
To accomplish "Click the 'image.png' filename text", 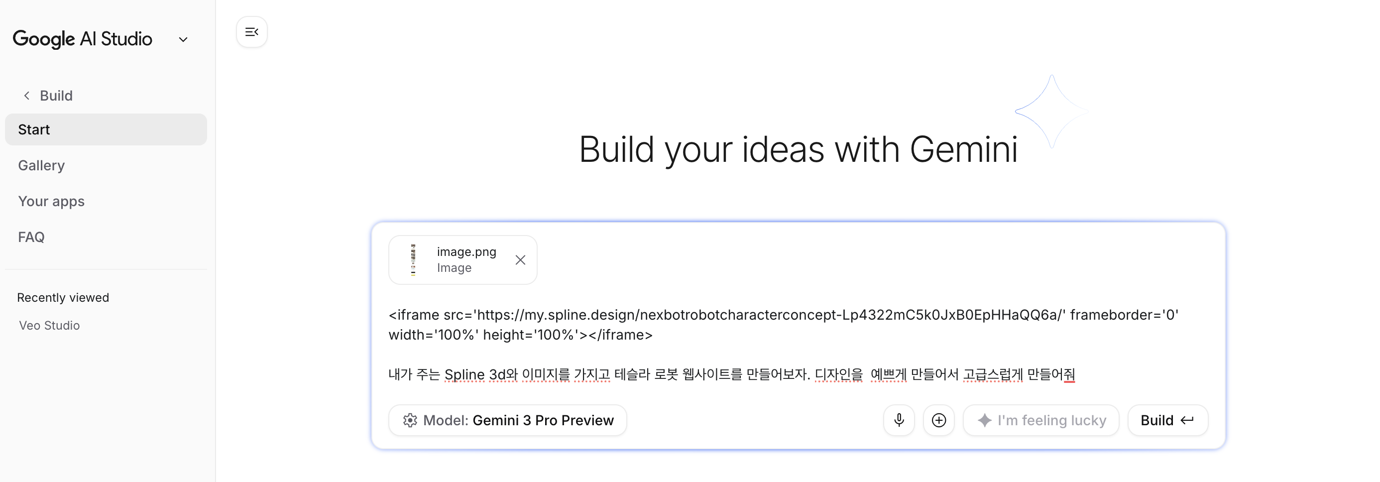I will pyautogui.click(x=466, y=252).
